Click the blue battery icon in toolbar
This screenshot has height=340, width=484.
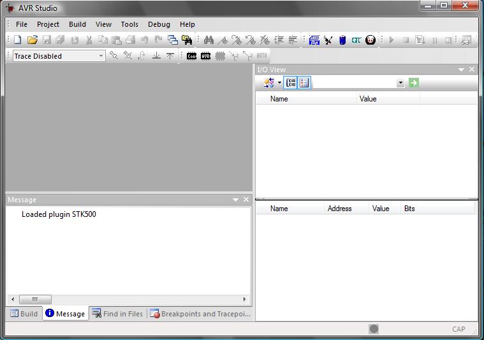pos(342,40)
